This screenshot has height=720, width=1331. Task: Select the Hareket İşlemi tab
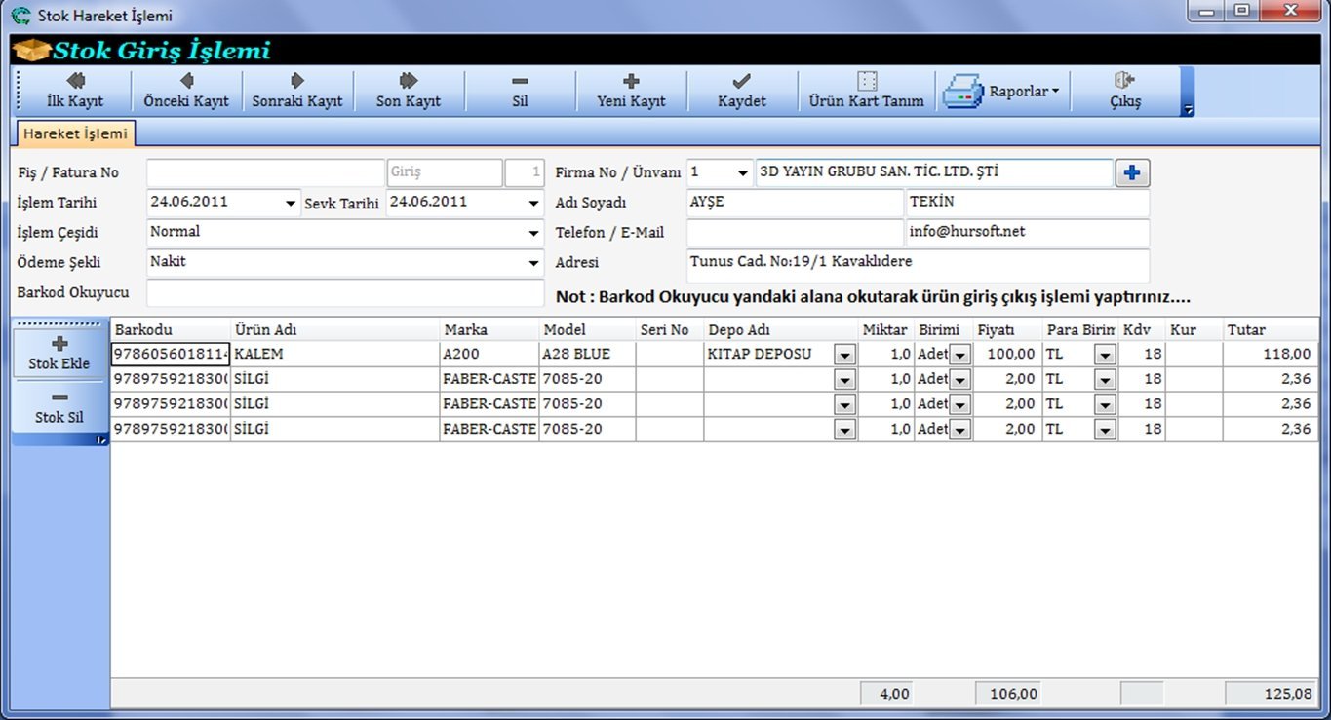75,133
